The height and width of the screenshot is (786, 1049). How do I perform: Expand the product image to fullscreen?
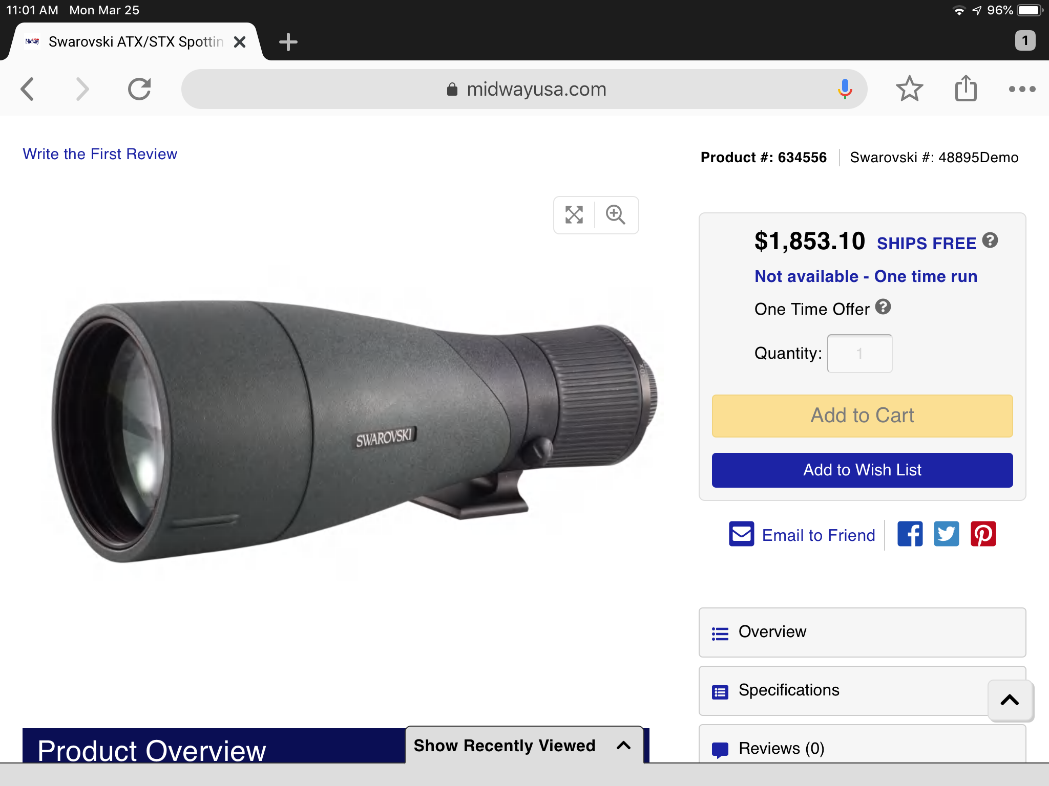[574, 215]
